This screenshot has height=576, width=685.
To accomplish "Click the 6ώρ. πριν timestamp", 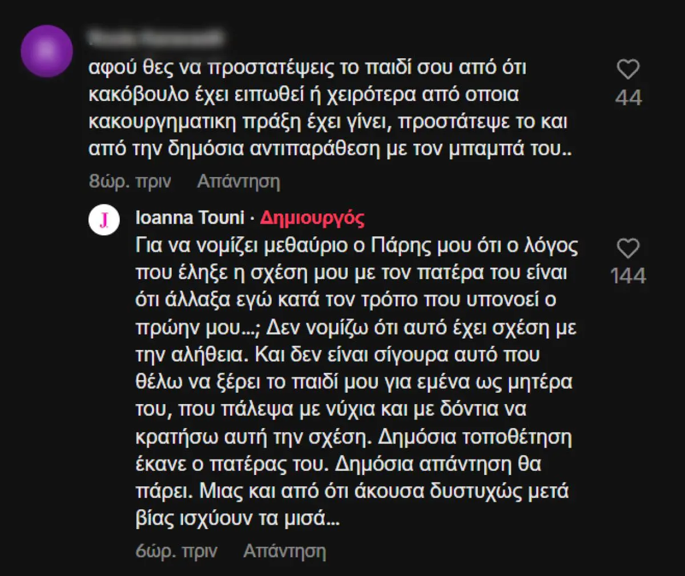I will 176,551.
